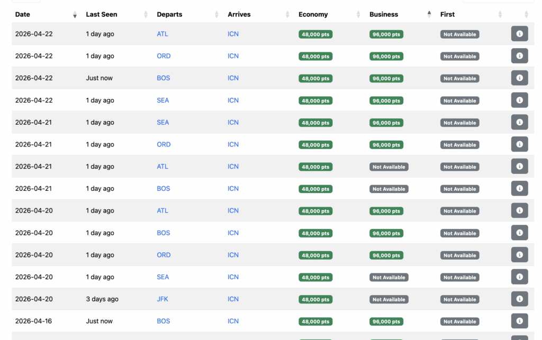
Task: Click the sort icon beside the Business header
Action: pyautogui.click(x=429, y=14)
